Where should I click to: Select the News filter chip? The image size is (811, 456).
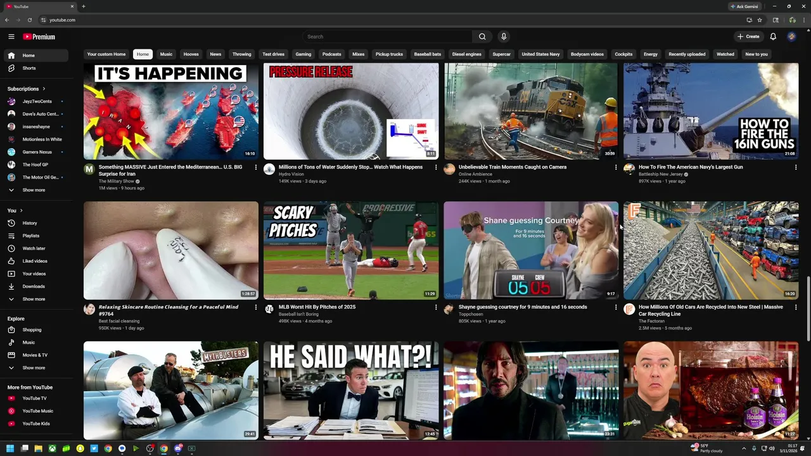click(x=215, y=54)
